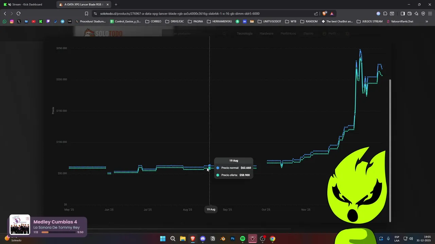Launch Blender from taskbar
435x244 pixels.
[223, 239]
